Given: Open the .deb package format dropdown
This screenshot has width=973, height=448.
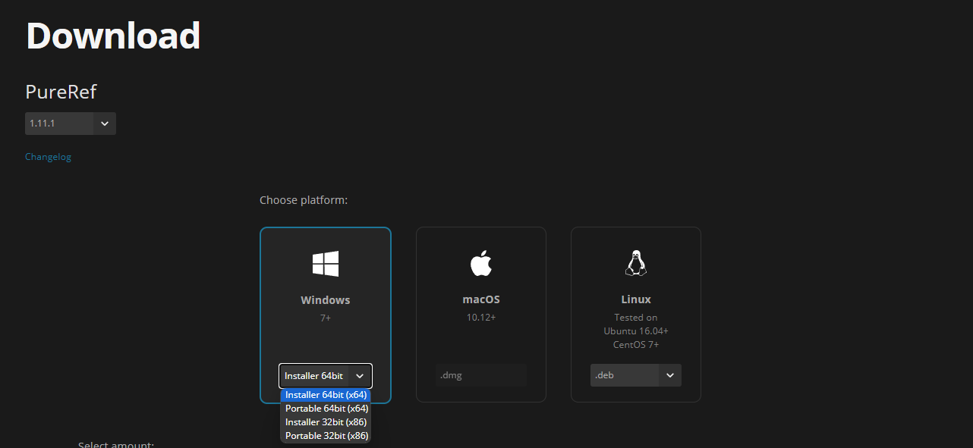Looking at the screenshot, I should click(636, 375).
